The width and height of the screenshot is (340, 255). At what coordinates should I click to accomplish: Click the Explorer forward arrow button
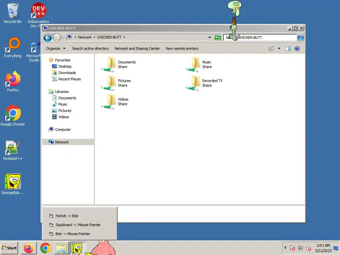[x=57, y=38]
